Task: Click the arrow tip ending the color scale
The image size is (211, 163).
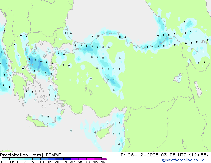Action: [108, 159]
